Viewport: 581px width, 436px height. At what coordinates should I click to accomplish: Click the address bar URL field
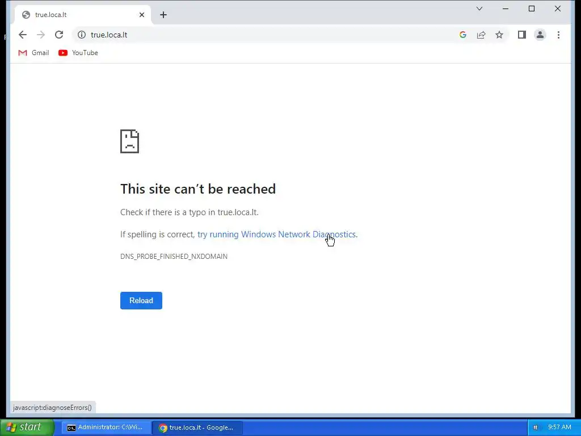pyautogui.click(x=267, y=35)
